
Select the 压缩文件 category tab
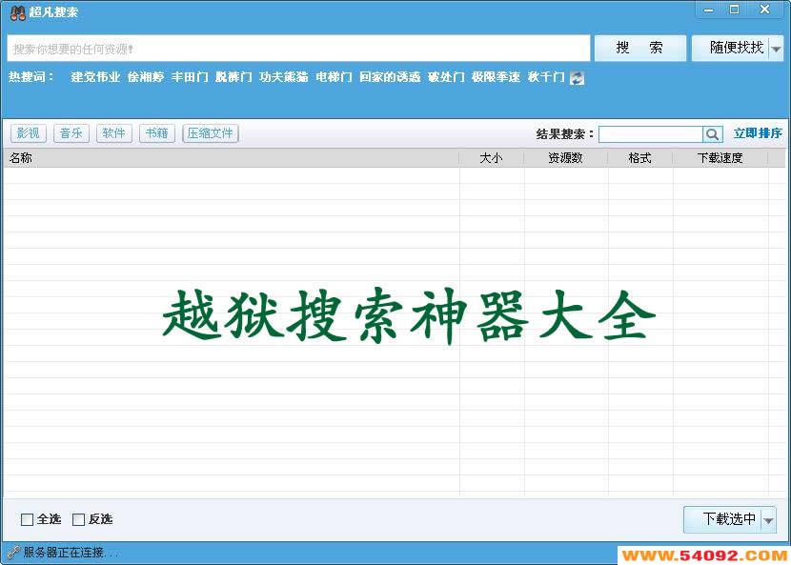click(x=211, y=133)
